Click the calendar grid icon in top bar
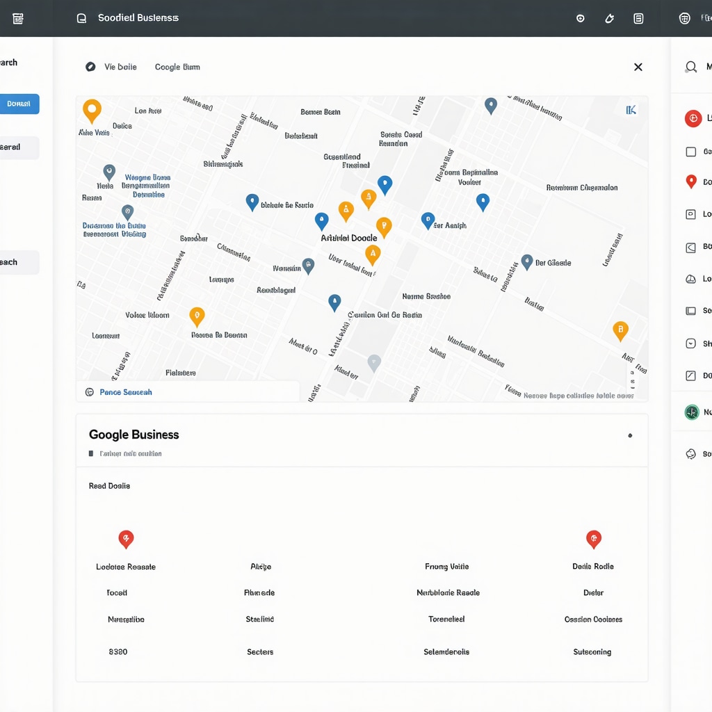The height and width of the screenshot is (712, 712). tap(17, 19)
